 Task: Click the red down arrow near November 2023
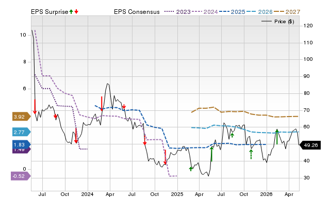click(76, 136)
